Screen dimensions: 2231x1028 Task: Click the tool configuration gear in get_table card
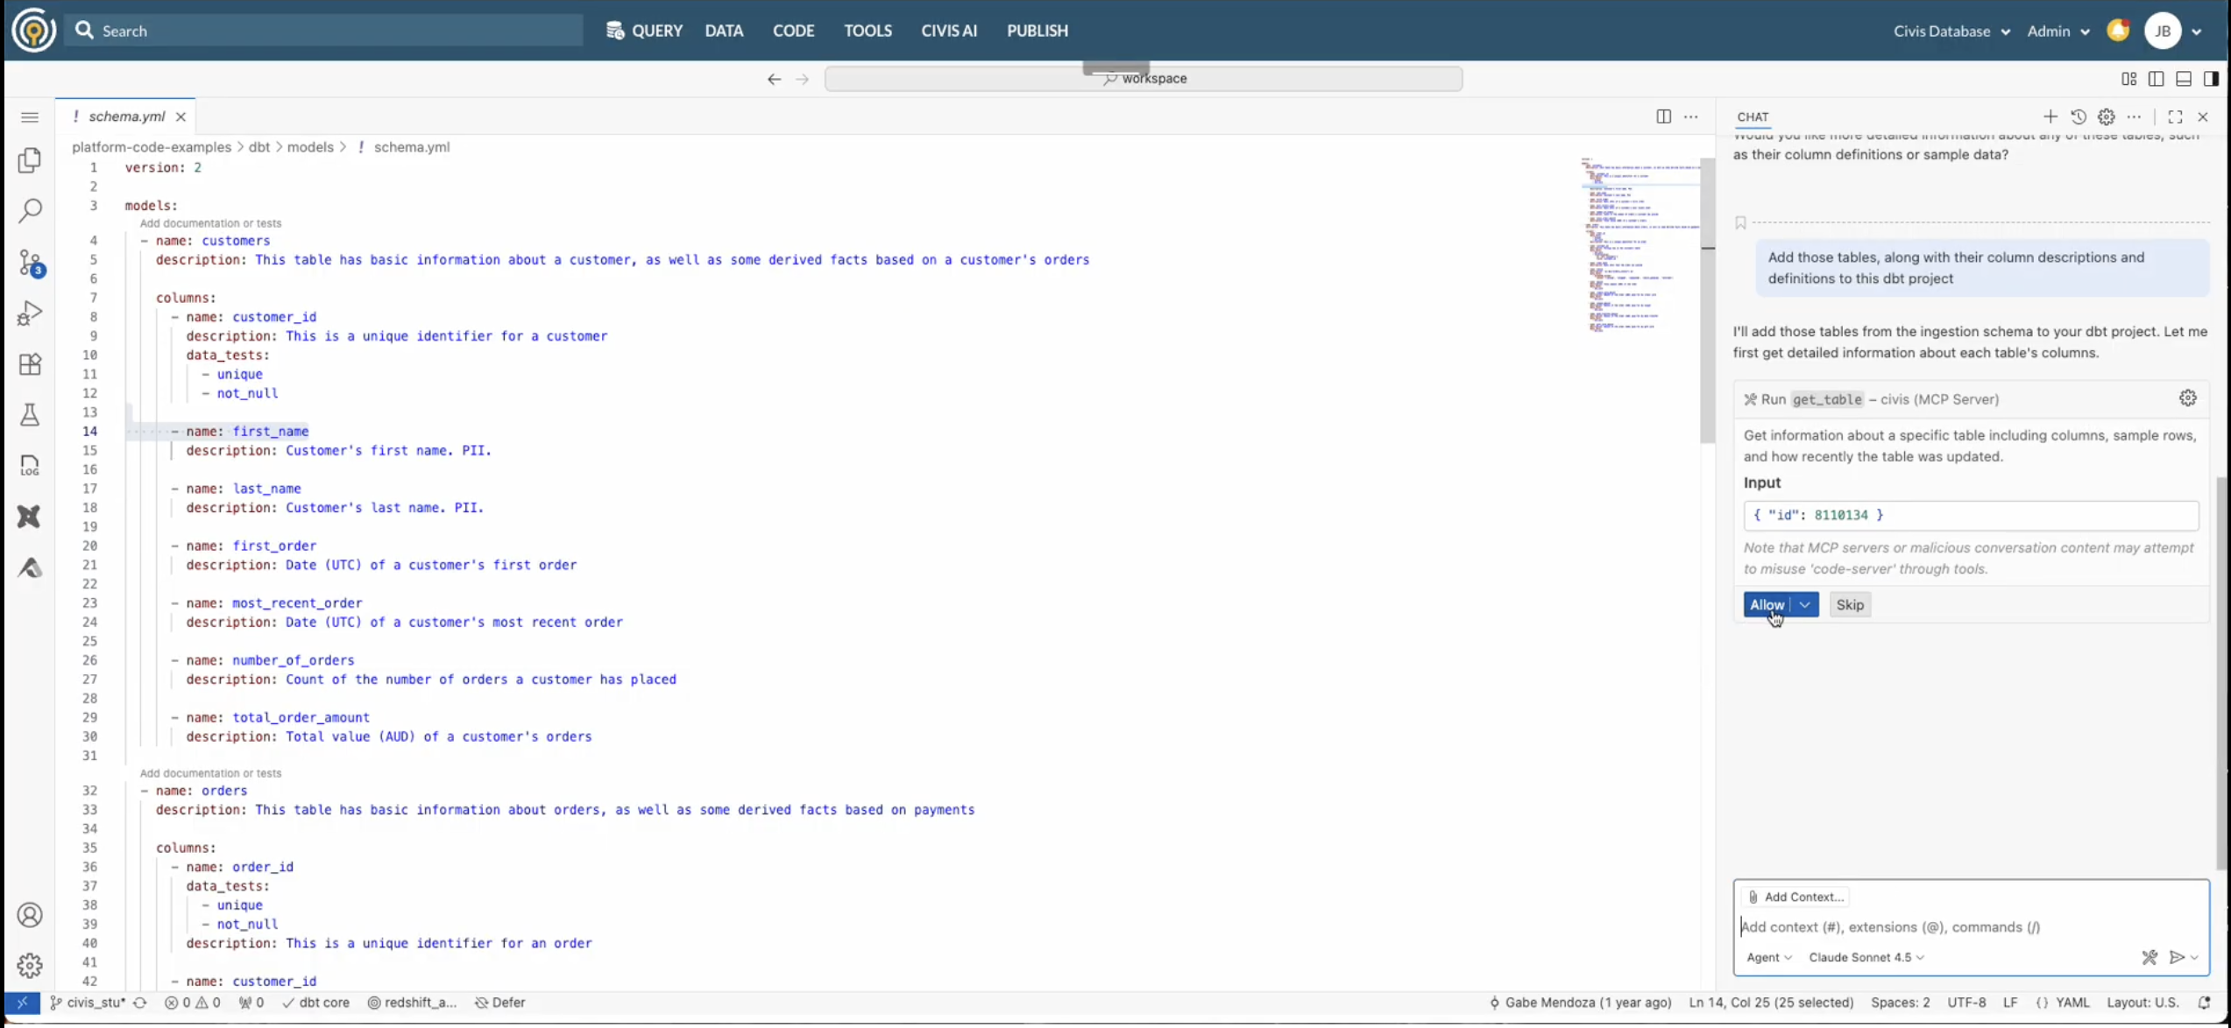click(x=2187, y=398)
